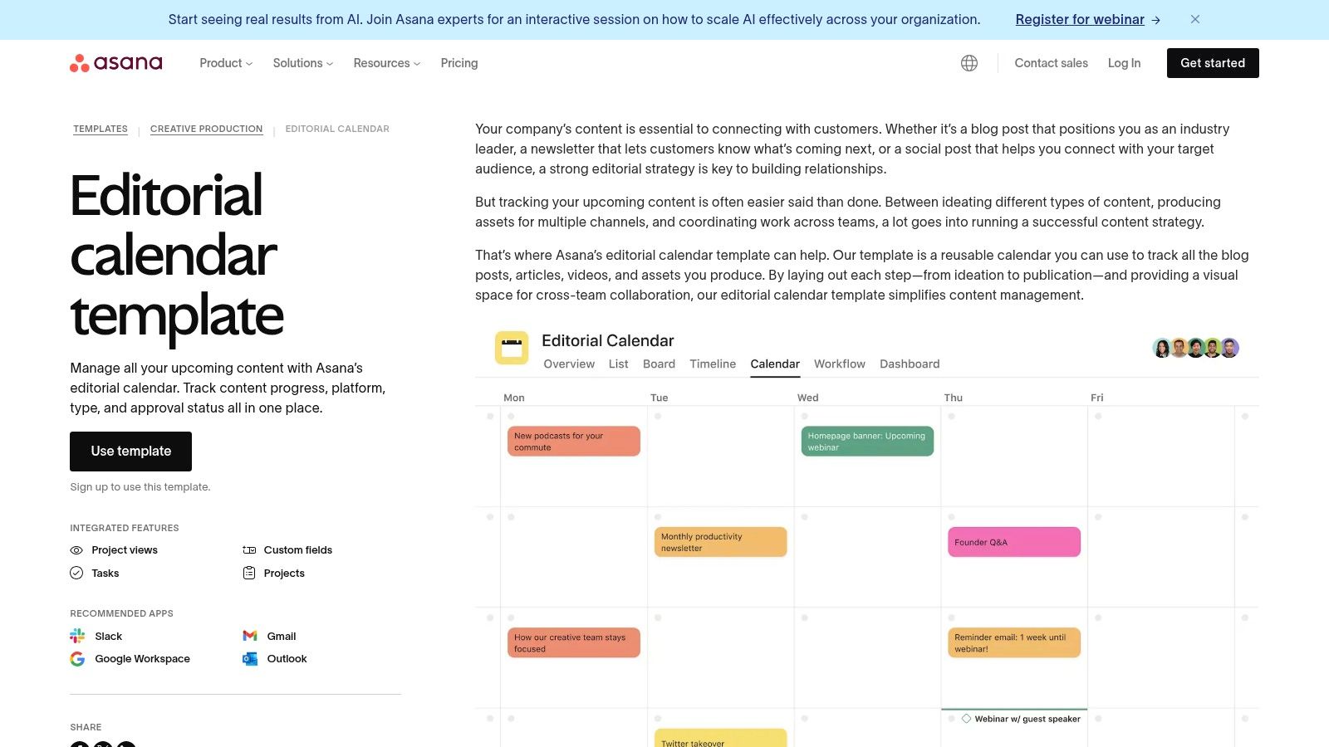The height and width of the screenshot is (747, 1329).
Task: Click the Gmail app icon
Action: (250, 636)
